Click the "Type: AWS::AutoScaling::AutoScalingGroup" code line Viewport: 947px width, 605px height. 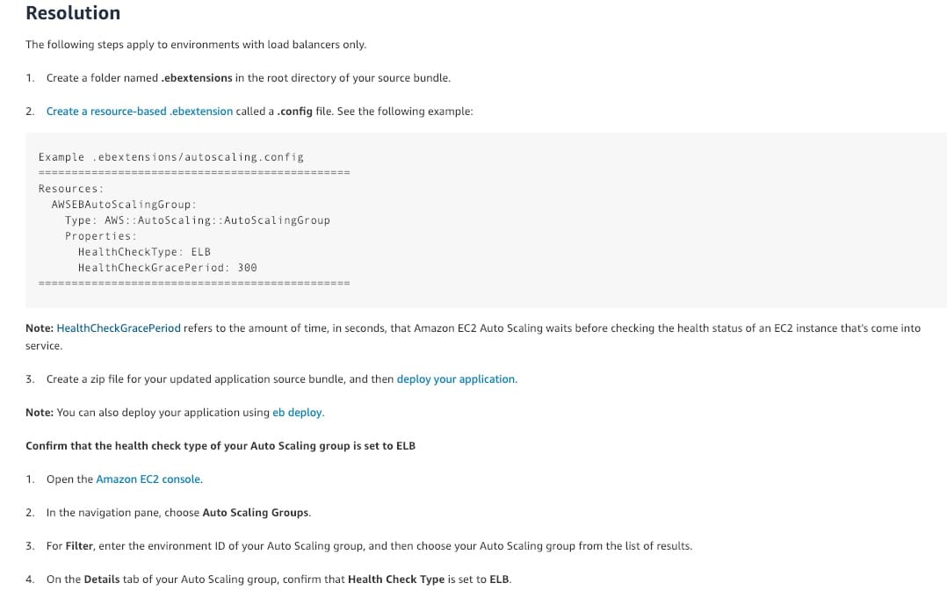[x=198, y=220]
